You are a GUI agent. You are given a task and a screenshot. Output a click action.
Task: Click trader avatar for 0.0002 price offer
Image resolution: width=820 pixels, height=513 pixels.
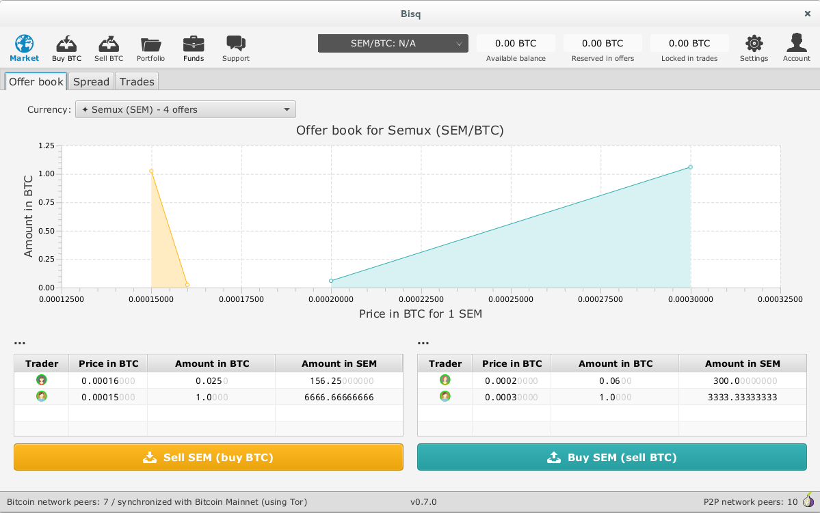[445, 380]
